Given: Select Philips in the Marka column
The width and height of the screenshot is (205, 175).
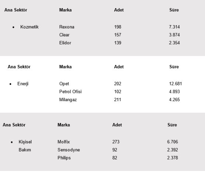Looking at the screenshot, I should pyautogui.click(x=64, y=158).
